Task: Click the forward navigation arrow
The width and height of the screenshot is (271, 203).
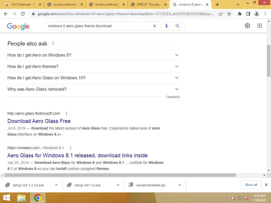Action: click(14, 14)
